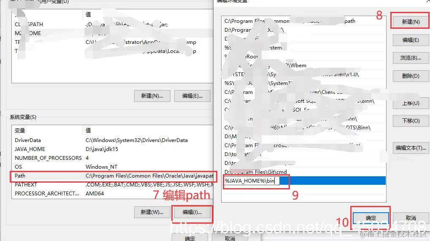Select the Path system variable row
This screenshot has width=430, height=241.
tap(113, 176)
